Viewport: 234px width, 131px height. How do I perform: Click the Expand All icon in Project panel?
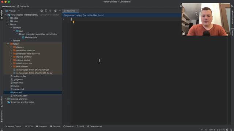pos(46,11)
